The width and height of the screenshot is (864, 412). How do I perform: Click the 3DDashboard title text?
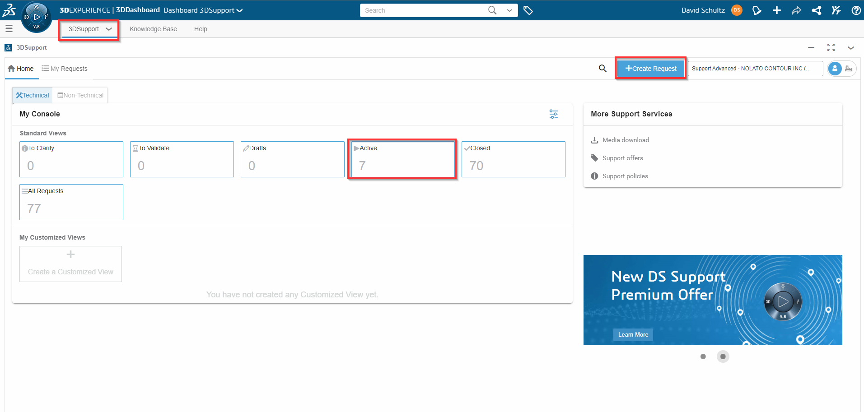[138, 10]
